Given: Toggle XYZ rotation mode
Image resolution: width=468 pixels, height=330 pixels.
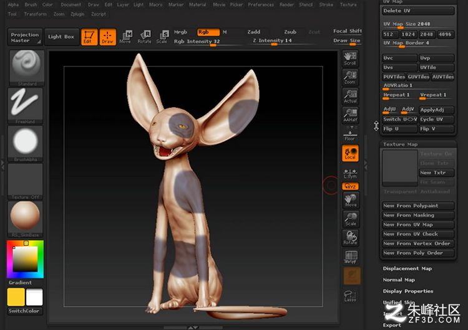Looking at the screenshot, I should (351, 186).
